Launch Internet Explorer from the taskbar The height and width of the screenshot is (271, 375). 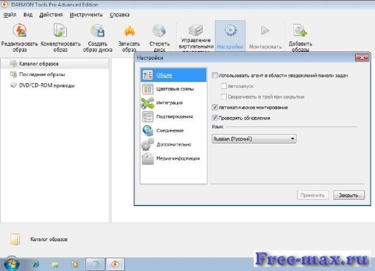point(36,265)
